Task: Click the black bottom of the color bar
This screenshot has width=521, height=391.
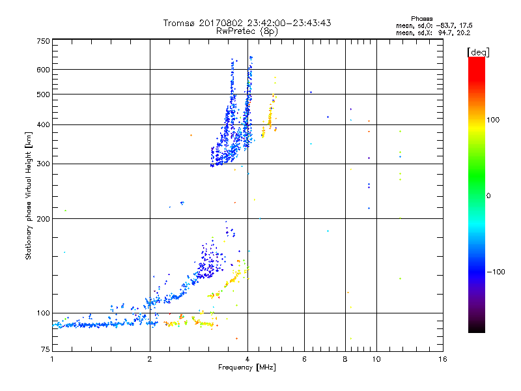Action: tap(477, 328)
